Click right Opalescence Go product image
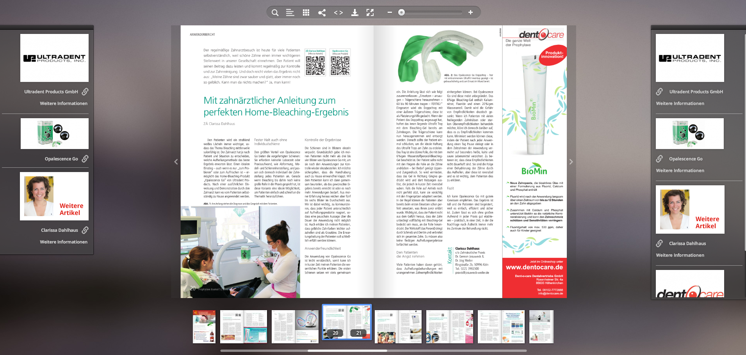Screen dimensions: 746x355 pyautogui.click(x=690, y=133)
